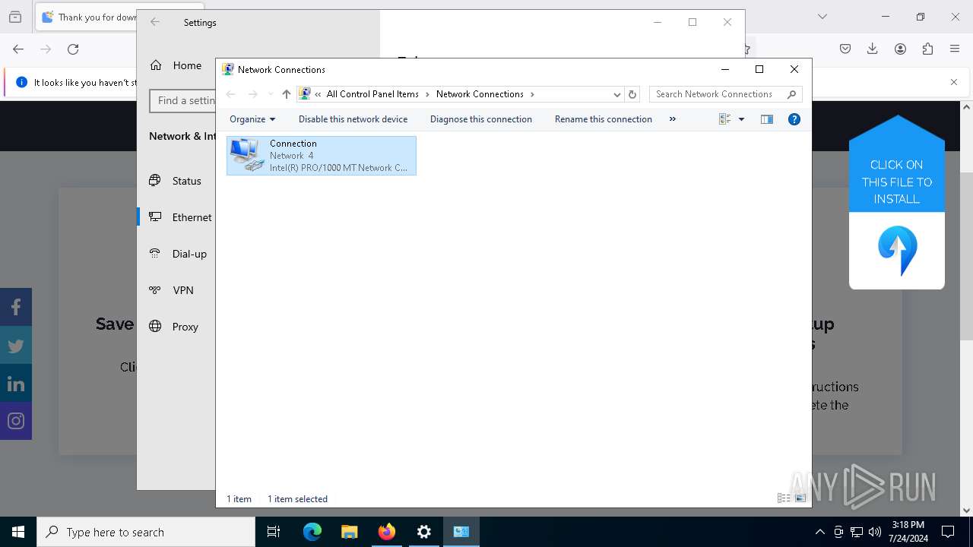Dismiss the Firefox notification bar
973x547 pixels.
point(954,82)
